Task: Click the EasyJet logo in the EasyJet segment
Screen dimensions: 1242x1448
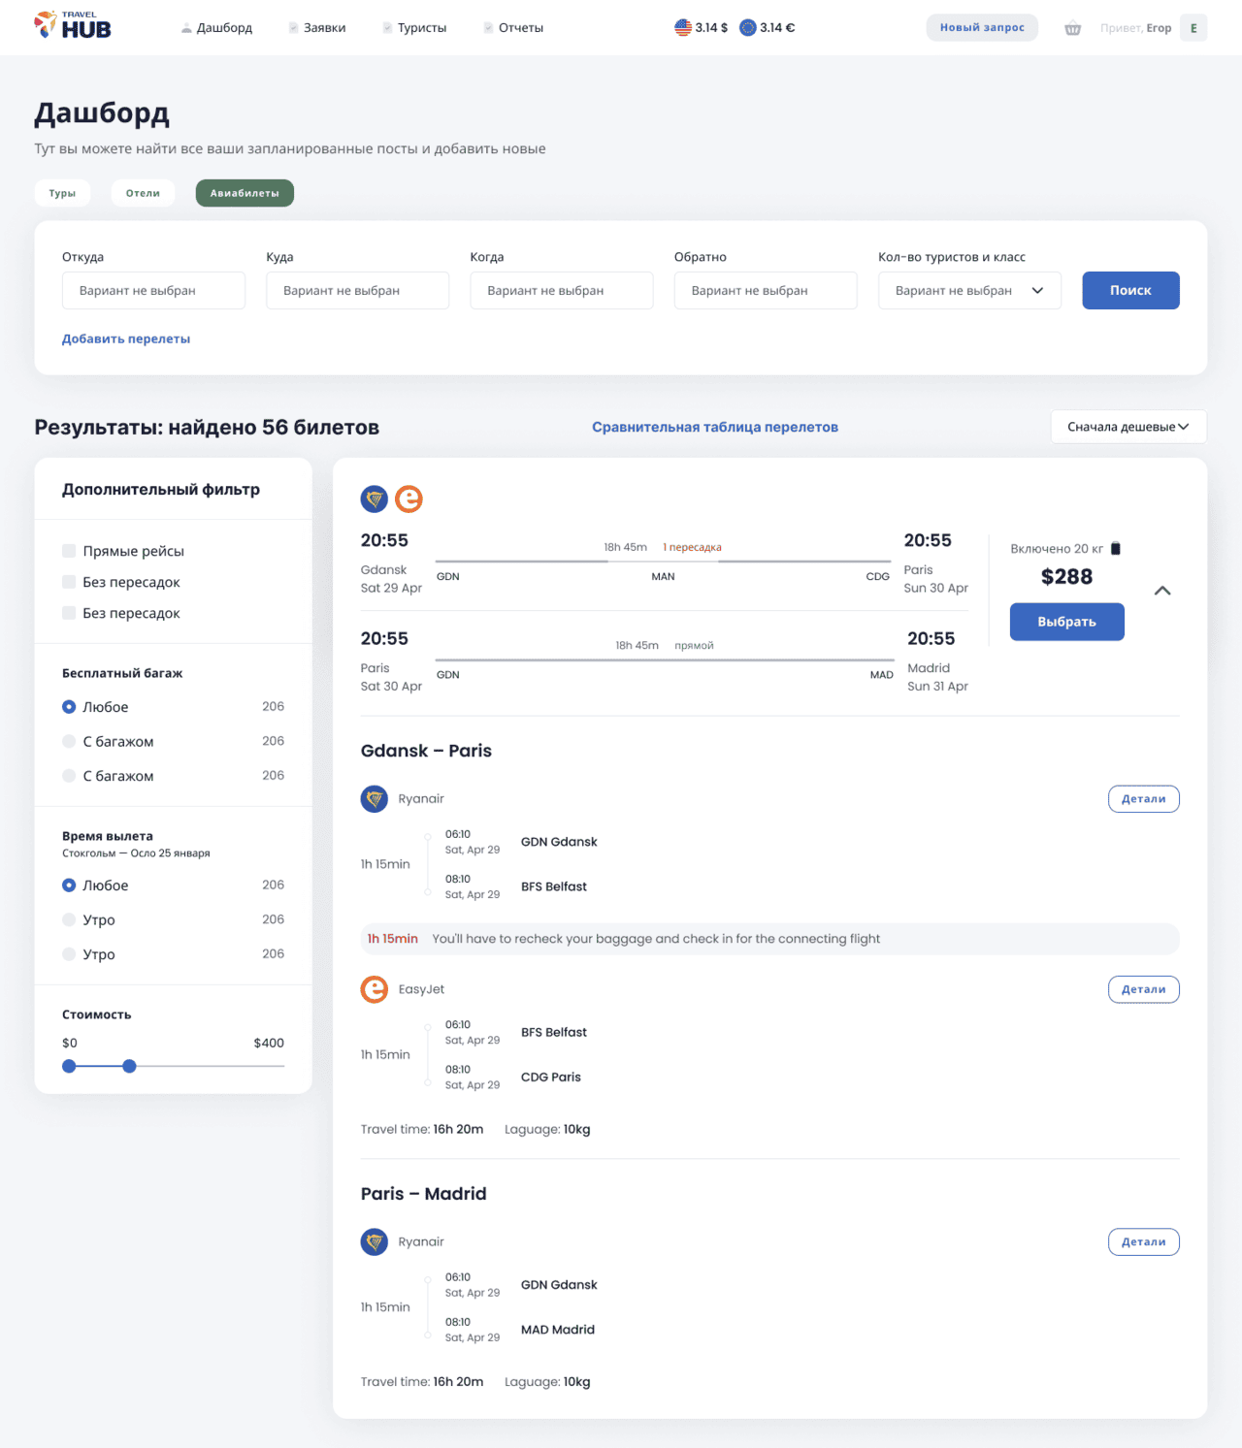Action: coord(375,989)
